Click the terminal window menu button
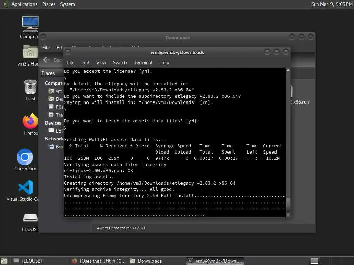This screenshot has height=265, width=354. pyautogui.click(x=68, y=52)
